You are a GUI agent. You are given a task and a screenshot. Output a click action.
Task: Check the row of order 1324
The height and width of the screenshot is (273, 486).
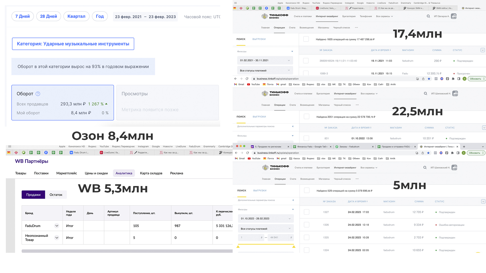pos(307,250)
